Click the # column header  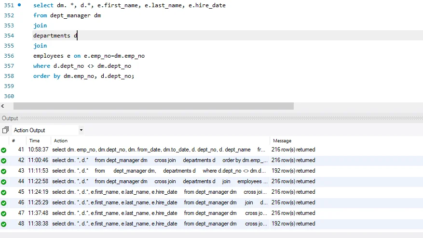[14, 141]
